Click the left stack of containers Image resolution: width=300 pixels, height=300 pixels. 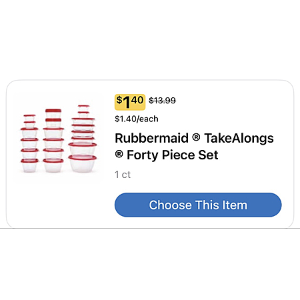(29, 143)
